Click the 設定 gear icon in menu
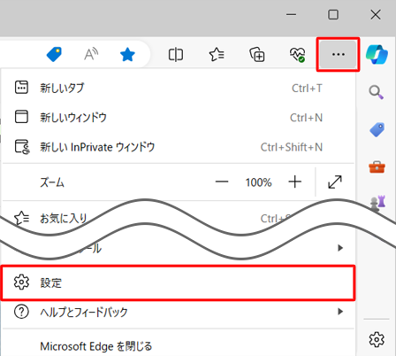This screenshot has width=396, height=356. click(x=21, y=282)
